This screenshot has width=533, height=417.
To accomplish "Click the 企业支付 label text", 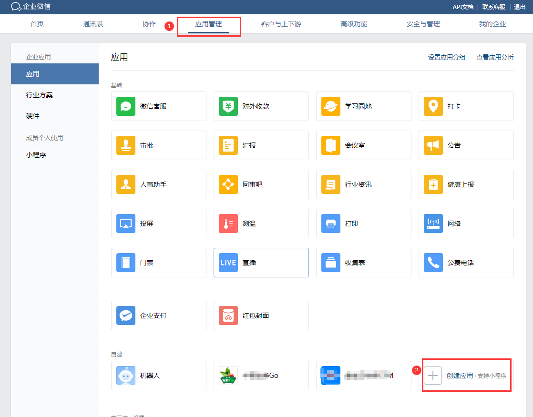I will (x=154, y=315).
